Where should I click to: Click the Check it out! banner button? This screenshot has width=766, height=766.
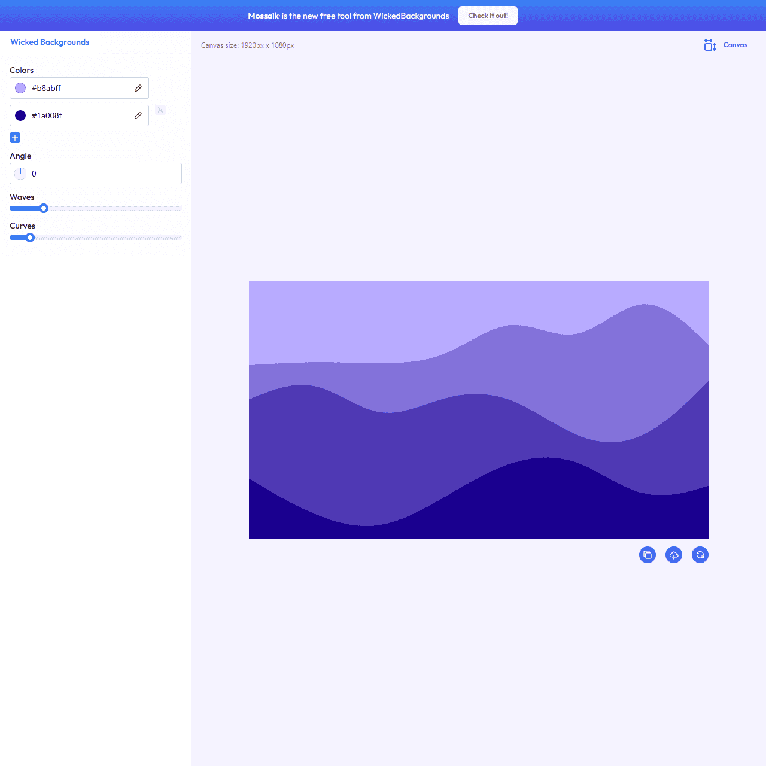[x=488, y=16]
